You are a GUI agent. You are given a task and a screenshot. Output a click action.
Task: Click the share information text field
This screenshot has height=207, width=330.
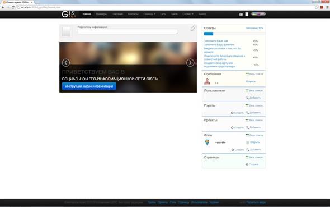pos(128,31)
